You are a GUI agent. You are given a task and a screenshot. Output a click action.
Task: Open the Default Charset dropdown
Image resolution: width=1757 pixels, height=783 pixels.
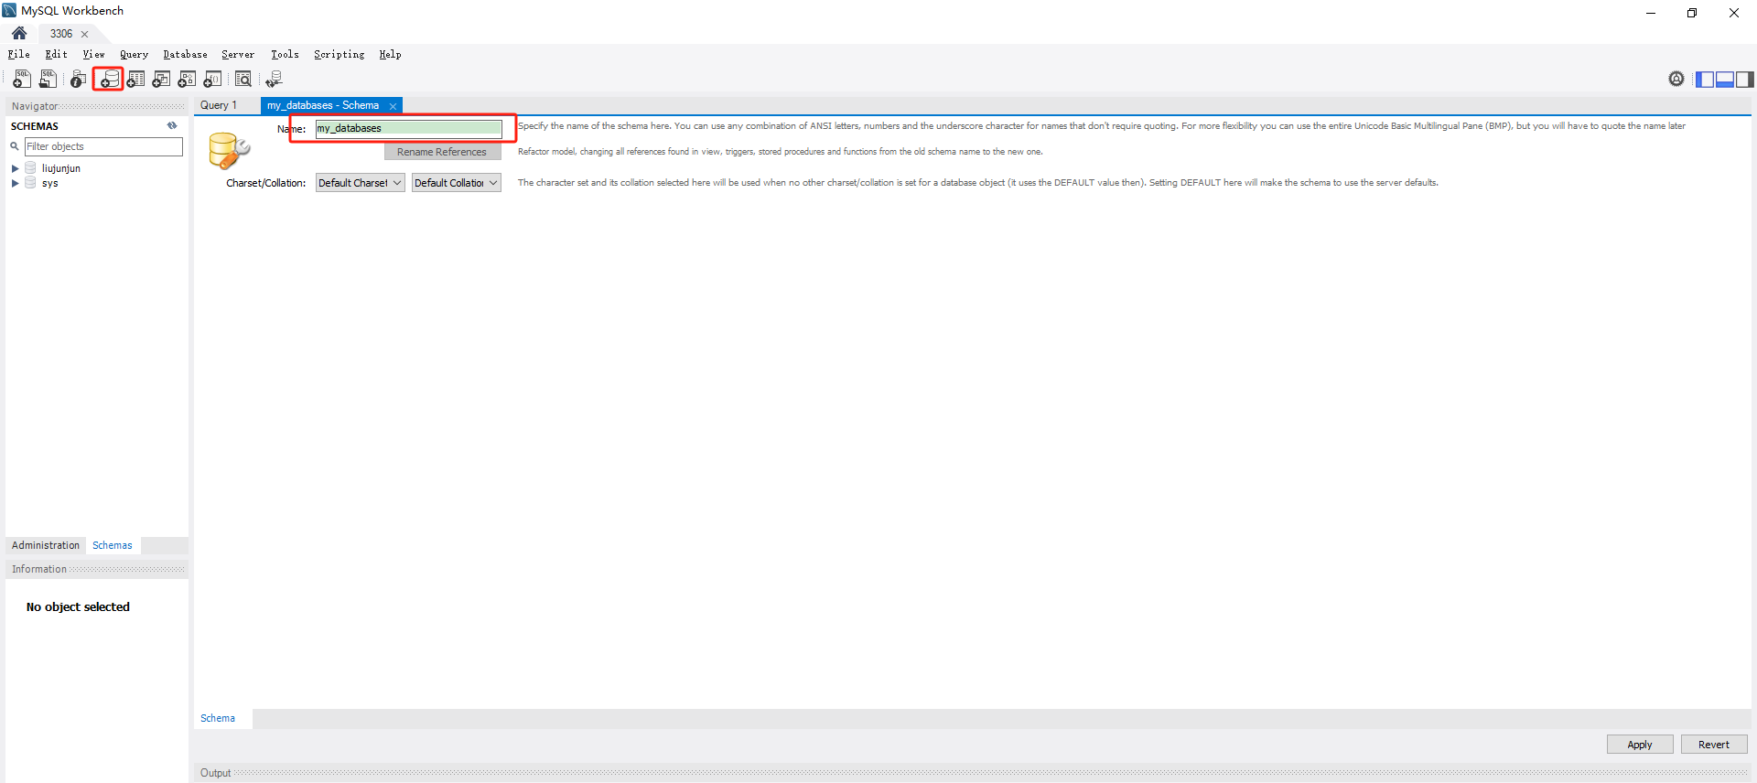[x=360, y=183]
